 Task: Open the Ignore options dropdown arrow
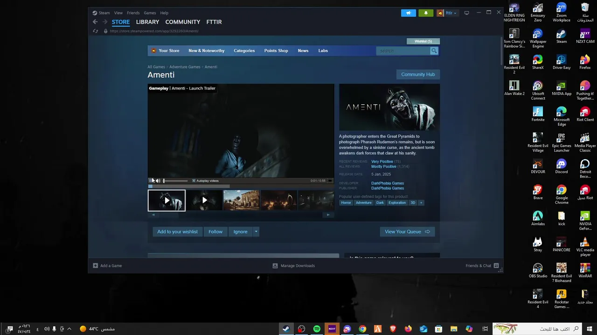click(x=256, y=232)
